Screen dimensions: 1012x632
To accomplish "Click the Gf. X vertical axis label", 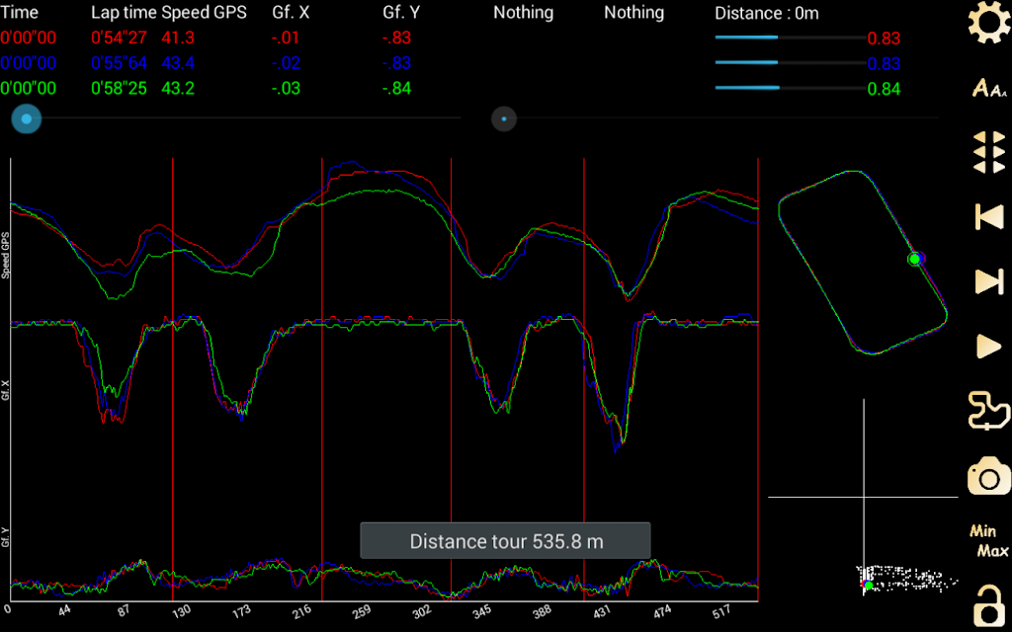I will point(6,390).
